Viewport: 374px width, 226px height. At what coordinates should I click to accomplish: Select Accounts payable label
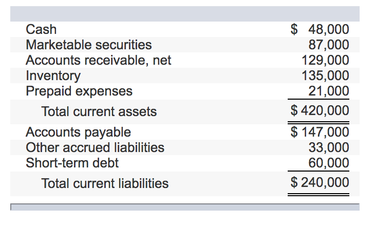[x=78, y=133]
